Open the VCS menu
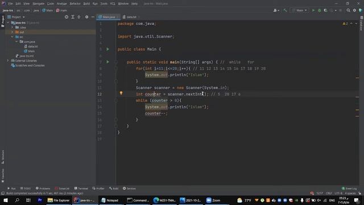The height and width of the screenshot is (205, 364). (113, 3)
